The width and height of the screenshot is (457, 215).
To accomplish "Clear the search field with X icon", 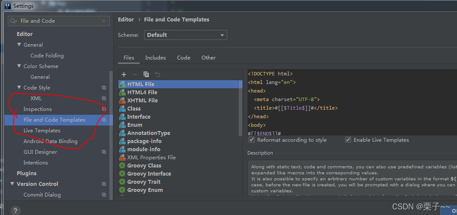I will tap(104, 21).
